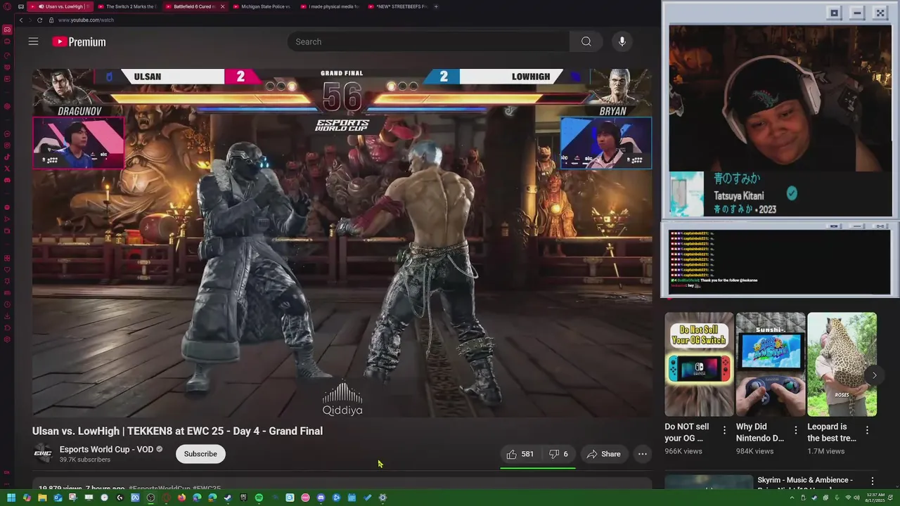This screenshot has width=900, height=506.
Task: Click the square button on webcam overlay window
Action: 834,13
